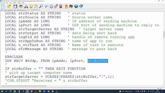
Task: Click 'LOCAL lngPid AS LONG' declaration
Action: tap(27, 37)
